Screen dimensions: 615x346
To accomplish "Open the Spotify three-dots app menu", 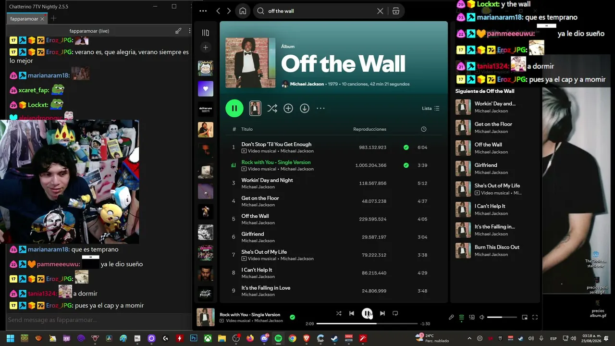I will [x=203, y=11].
